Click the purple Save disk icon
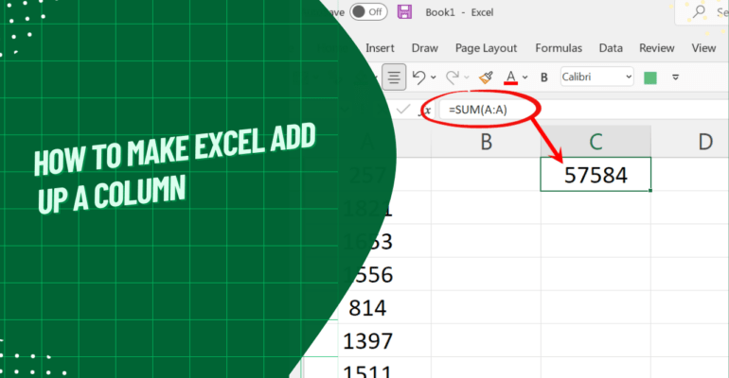This screenshot has width=729, height=378. 404,12
